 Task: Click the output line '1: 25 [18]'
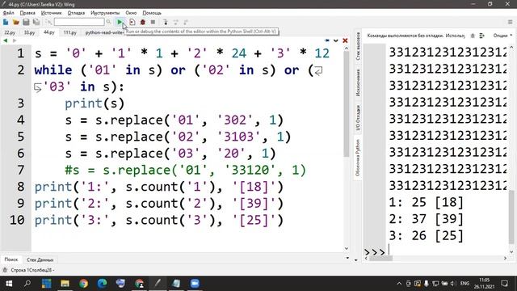click(426, 202)
